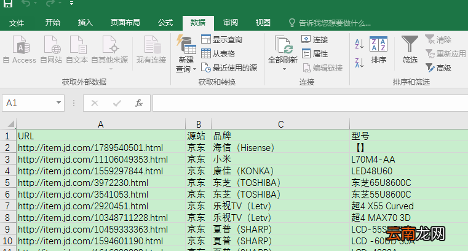Click cell 超4 X55 Curved

pos(409,206)
